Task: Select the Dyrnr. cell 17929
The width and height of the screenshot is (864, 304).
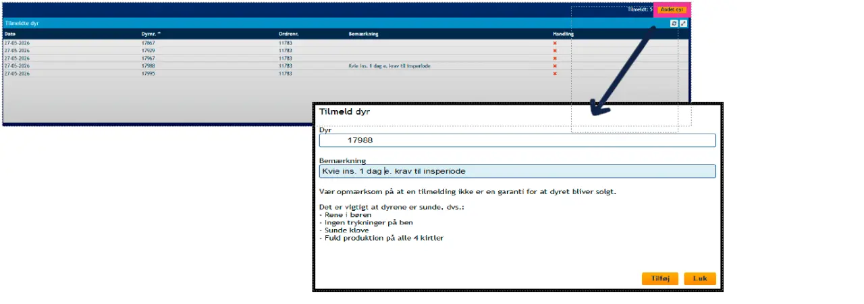Action: pyautogui.click(x=148, y=51)
